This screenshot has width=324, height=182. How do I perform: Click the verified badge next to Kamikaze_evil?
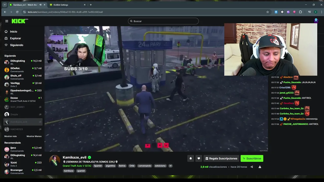89,157
